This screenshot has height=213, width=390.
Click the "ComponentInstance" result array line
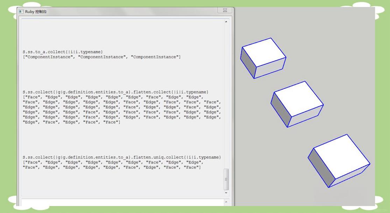102,57
